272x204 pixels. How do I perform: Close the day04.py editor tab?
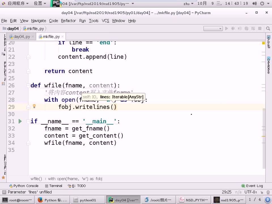tap(33, 37)
